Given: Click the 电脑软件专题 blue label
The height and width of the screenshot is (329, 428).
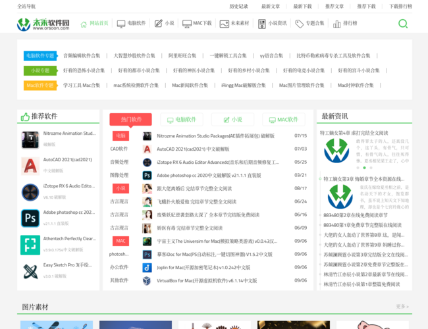Looking at the screenshot, I should coord(40,56).
